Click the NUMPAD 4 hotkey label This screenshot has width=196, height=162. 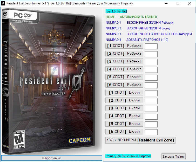tap(113, 40)
